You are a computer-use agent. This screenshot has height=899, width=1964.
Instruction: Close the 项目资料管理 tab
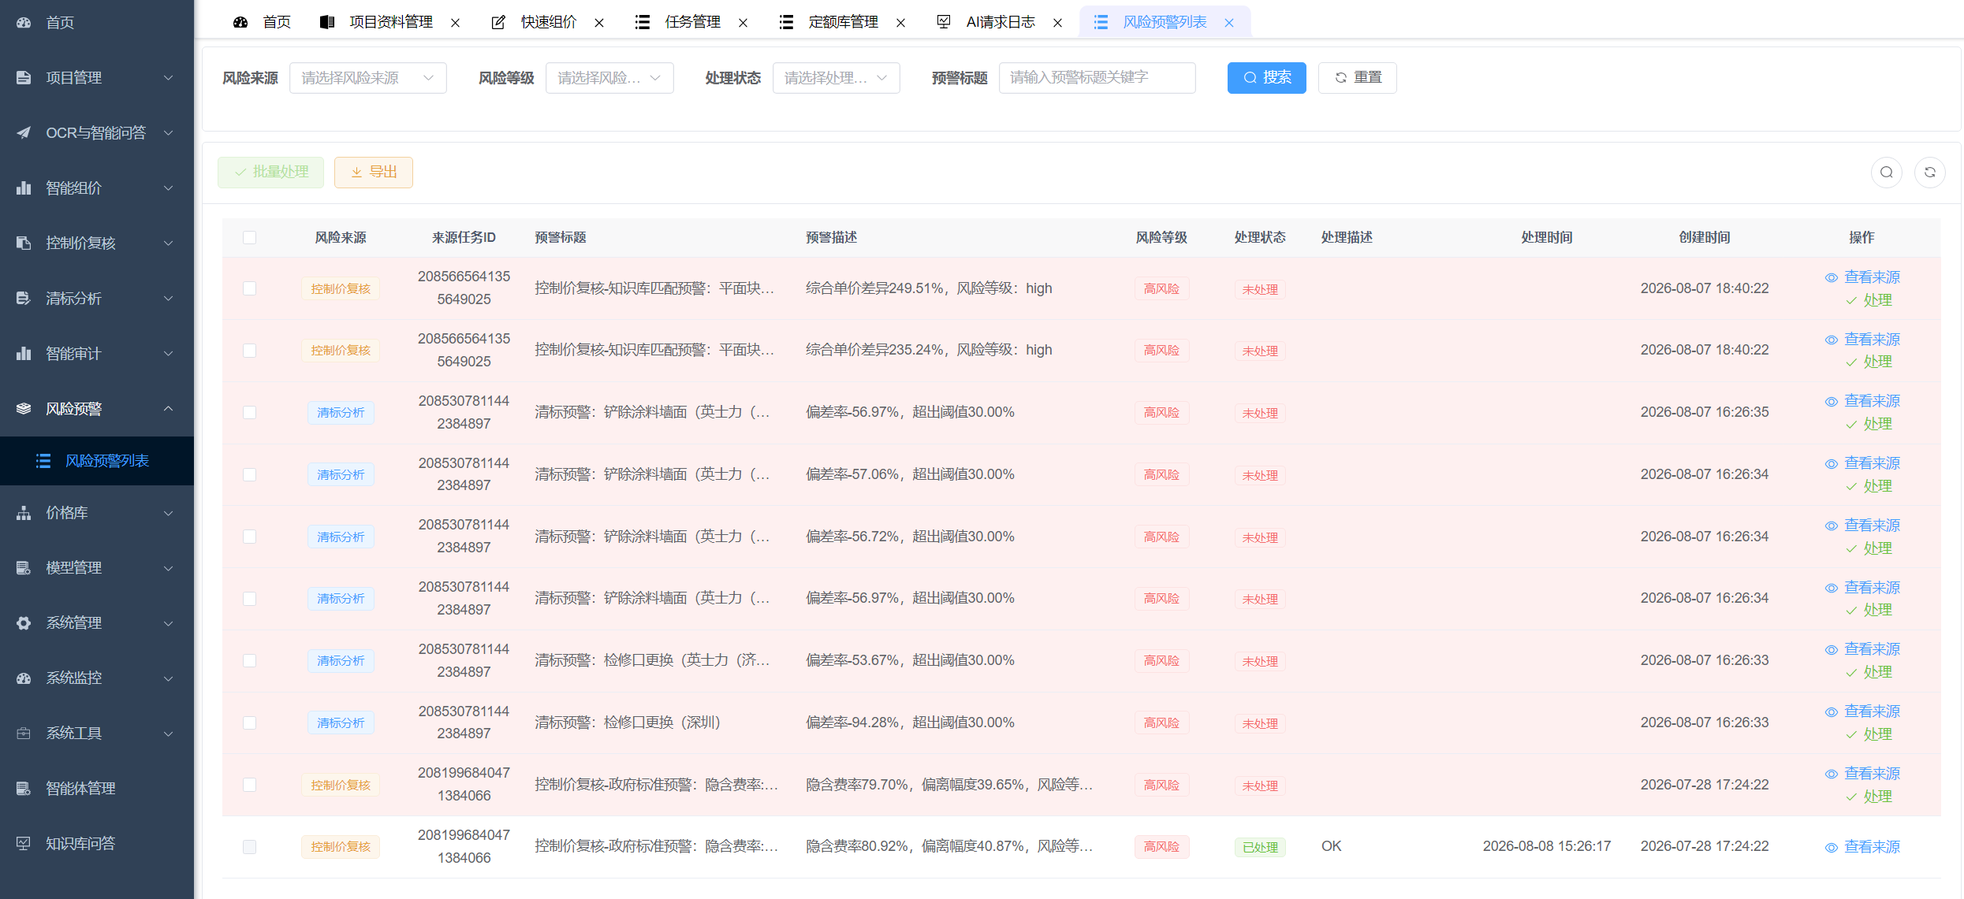coord(456,23)
